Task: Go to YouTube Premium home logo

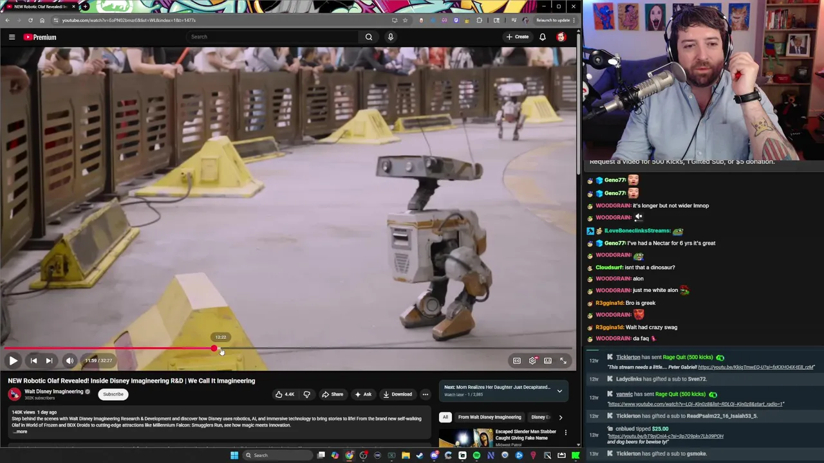Action: coord(40,37)
